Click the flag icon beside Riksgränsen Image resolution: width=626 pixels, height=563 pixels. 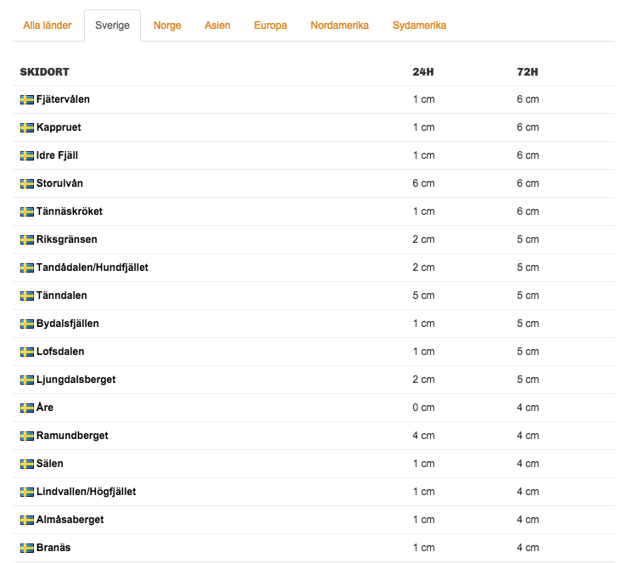pyautogui.click(x=27, y=239)
